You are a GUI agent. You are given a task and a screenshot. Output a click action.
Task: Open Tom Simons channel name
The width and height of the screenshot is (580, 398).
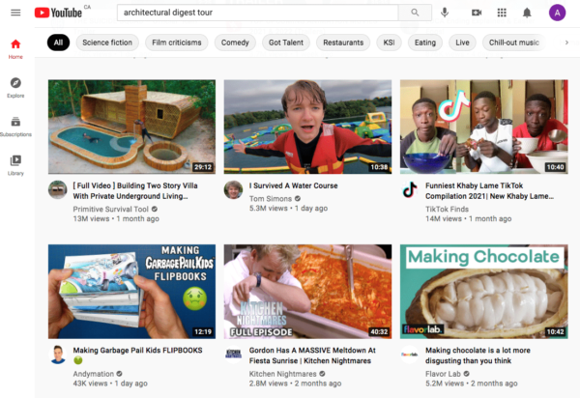270,199
